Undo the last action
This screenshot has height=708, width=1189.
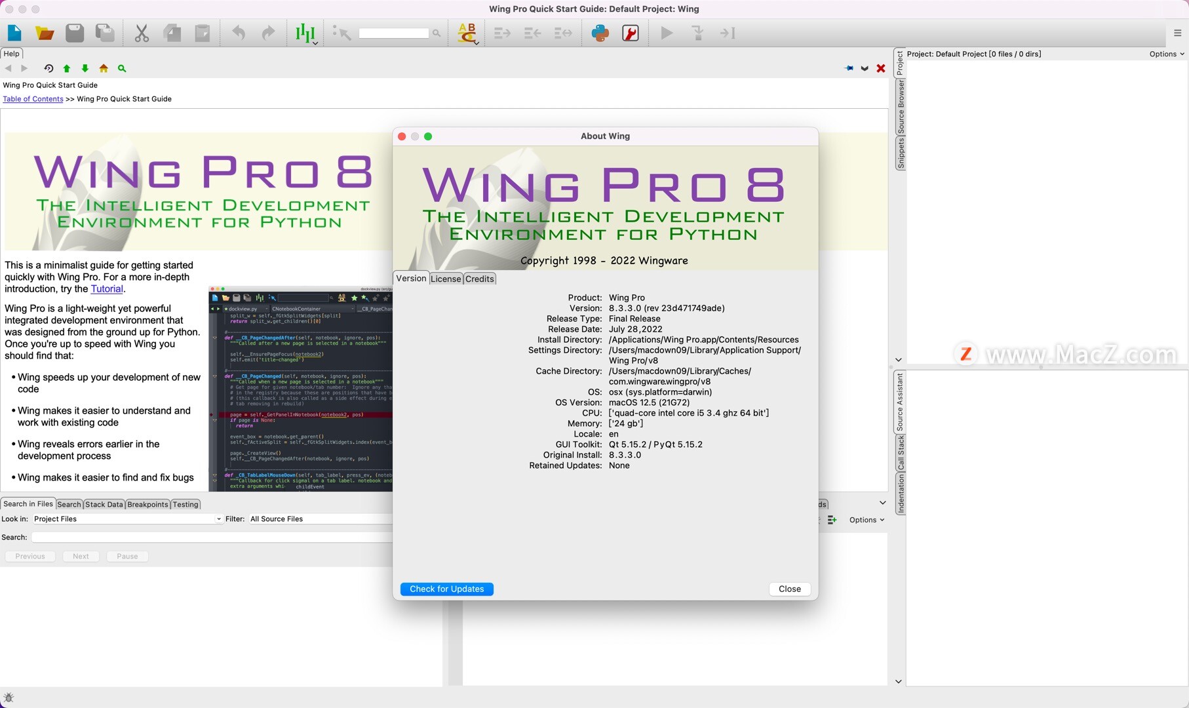pyautogui.click(x=237, y=33)
